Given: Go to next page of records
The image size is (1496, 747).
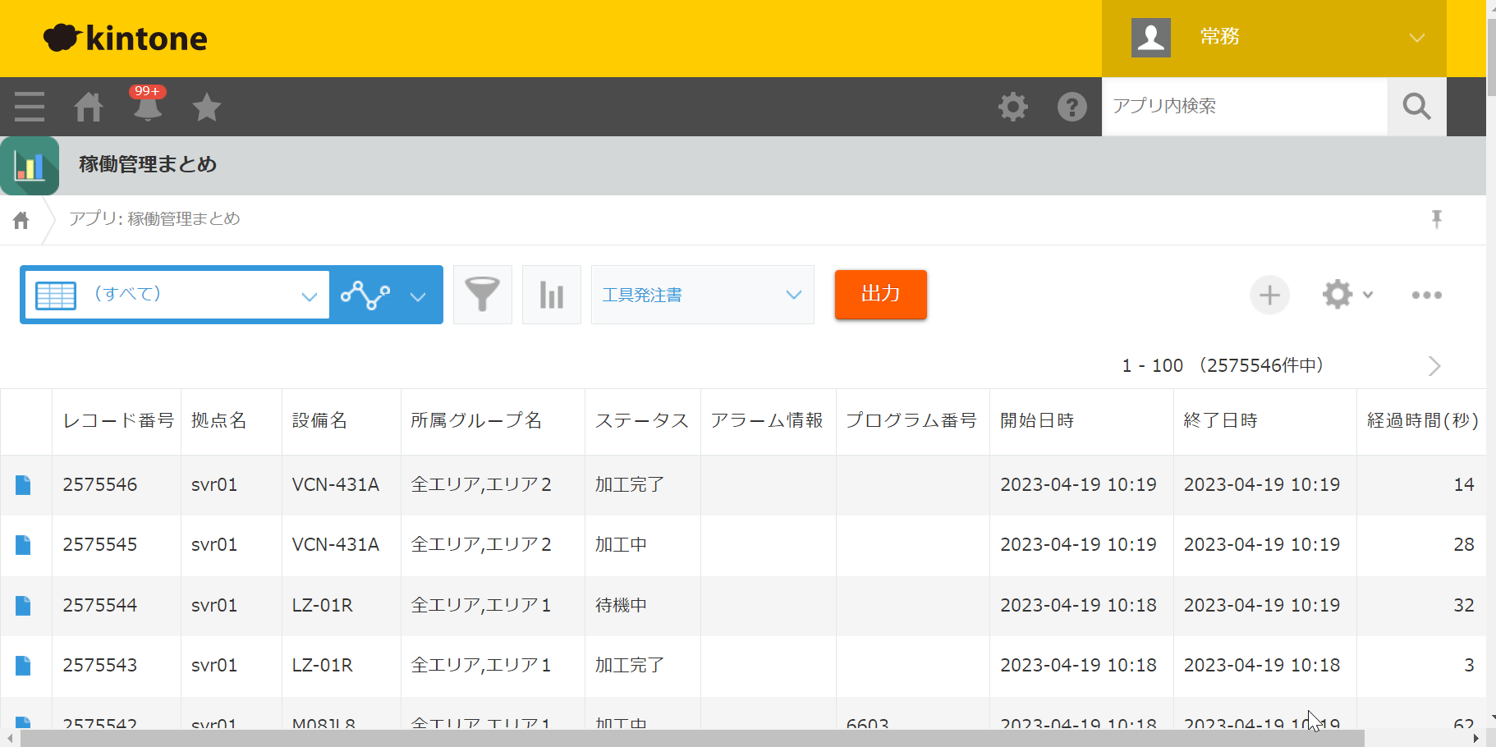Looking at the screenshot, I should (1434, 366).
